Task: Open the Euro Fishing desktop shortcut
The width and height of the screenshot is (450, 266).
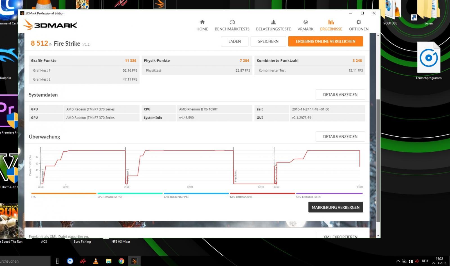Action: pyautogui.click(x=82, y=241)
